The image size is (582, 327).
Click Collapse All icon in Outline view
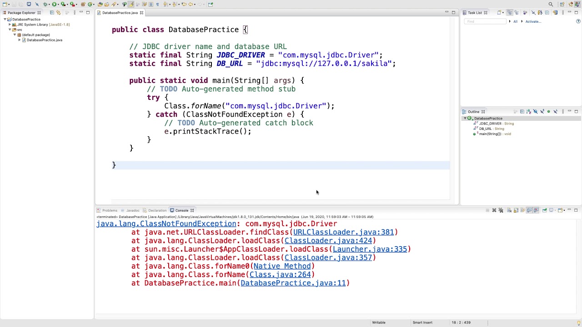522,112
